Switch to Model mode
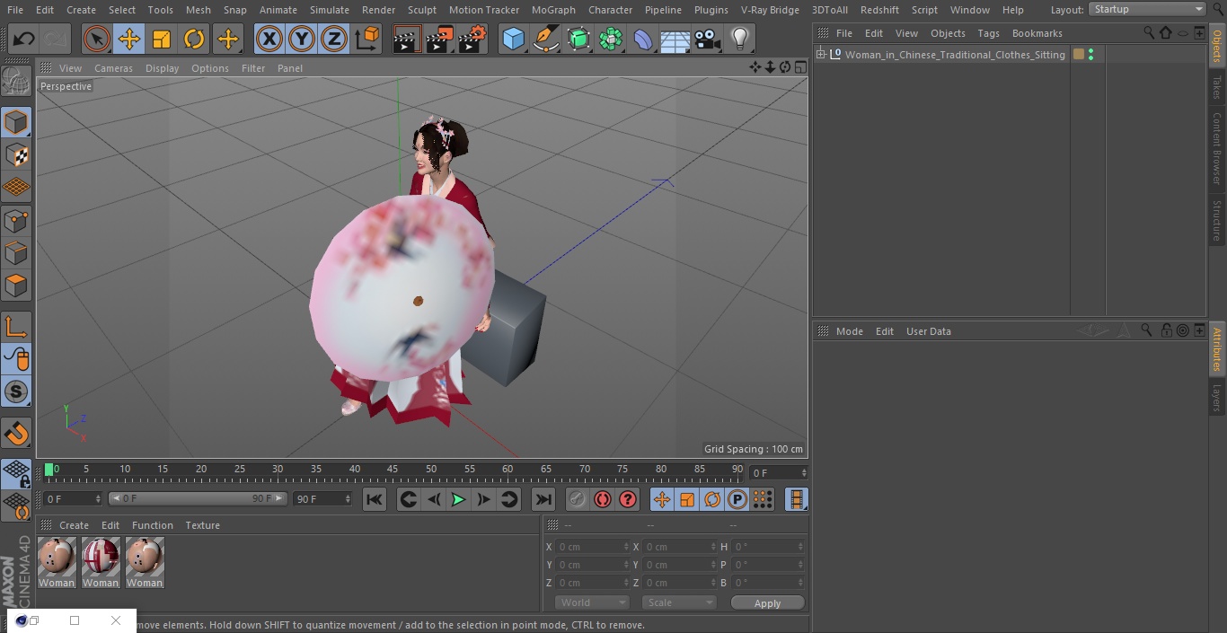Viewport: 1227px width, 633px height. [16, 122]
